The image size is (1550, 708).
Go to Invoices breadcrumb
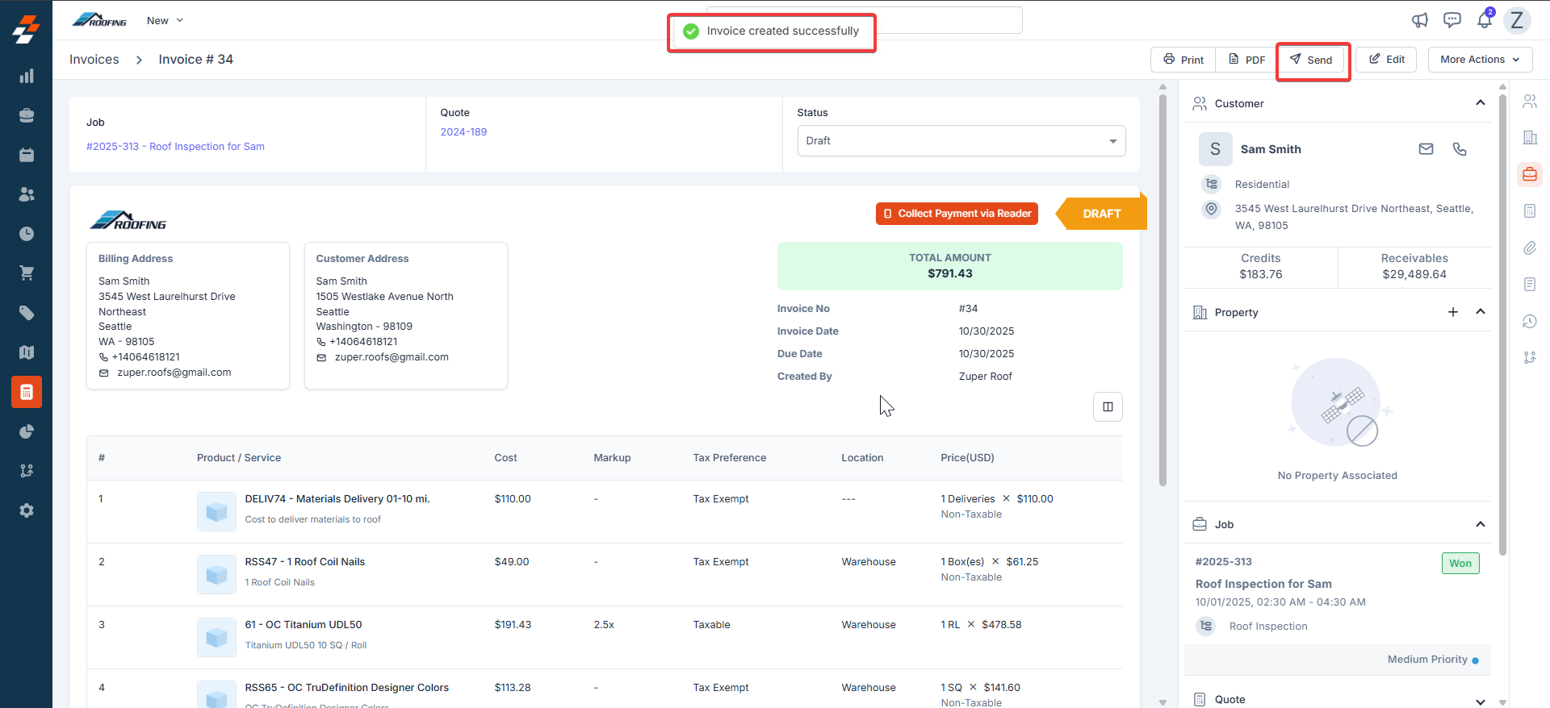click(x=94, y=60)
